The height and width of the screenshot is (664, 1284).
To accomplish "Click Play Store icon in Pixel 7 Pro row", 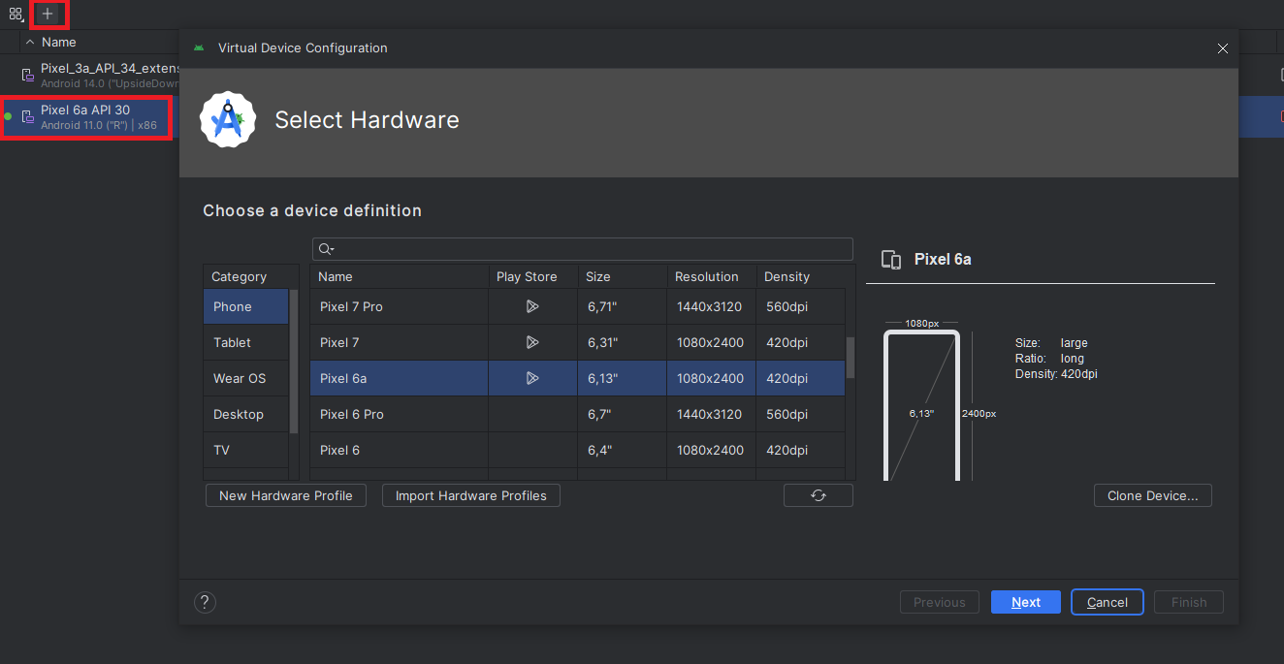I will point(531,306).
